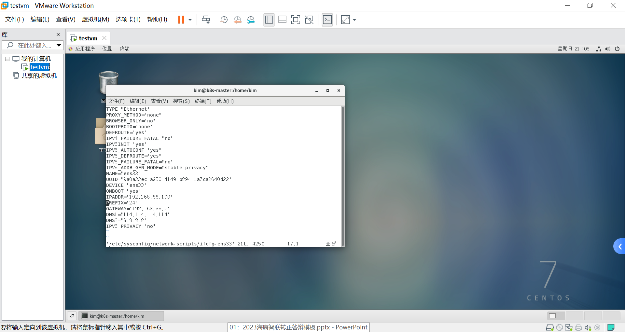Close the testvm tab
This screenshot has height=332, width=625.
click(x=104, y=38)
